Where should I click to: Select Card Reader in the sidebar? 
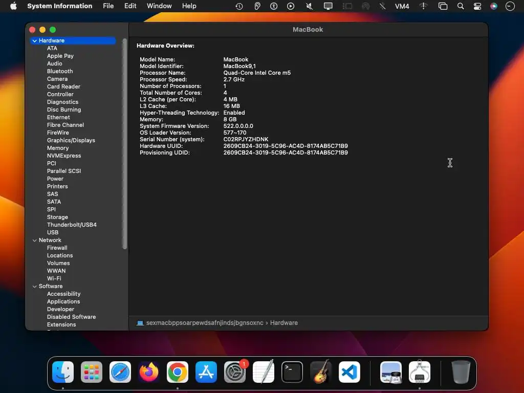(x=63, y=86)
